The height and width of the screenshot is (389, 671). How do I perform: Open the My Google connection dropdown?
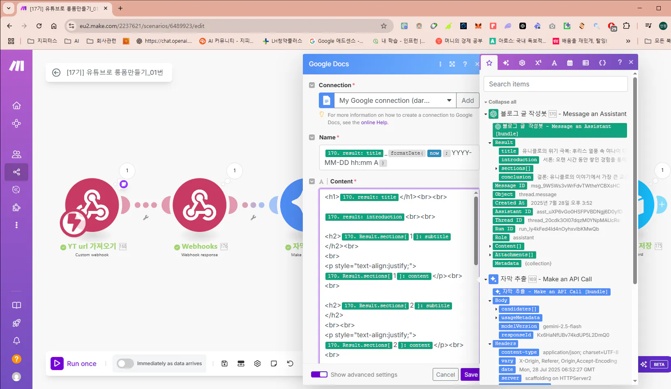[395, 100]
